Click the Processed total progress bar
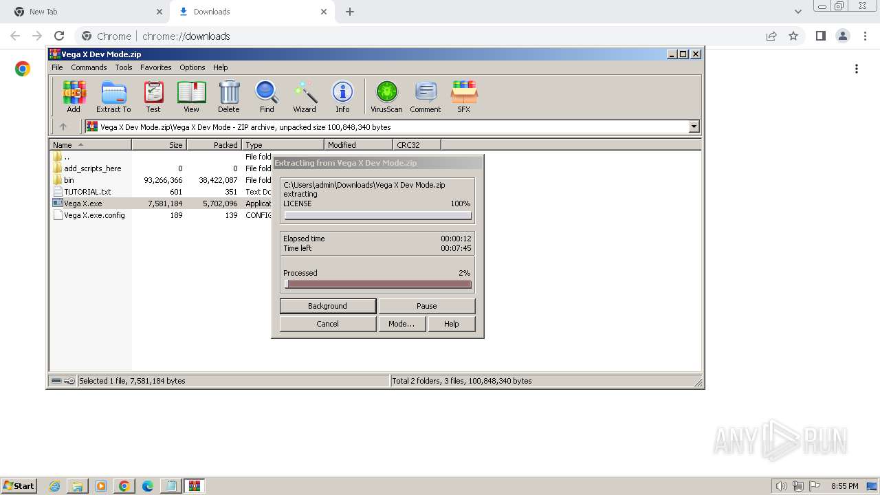 coord(378,285)
